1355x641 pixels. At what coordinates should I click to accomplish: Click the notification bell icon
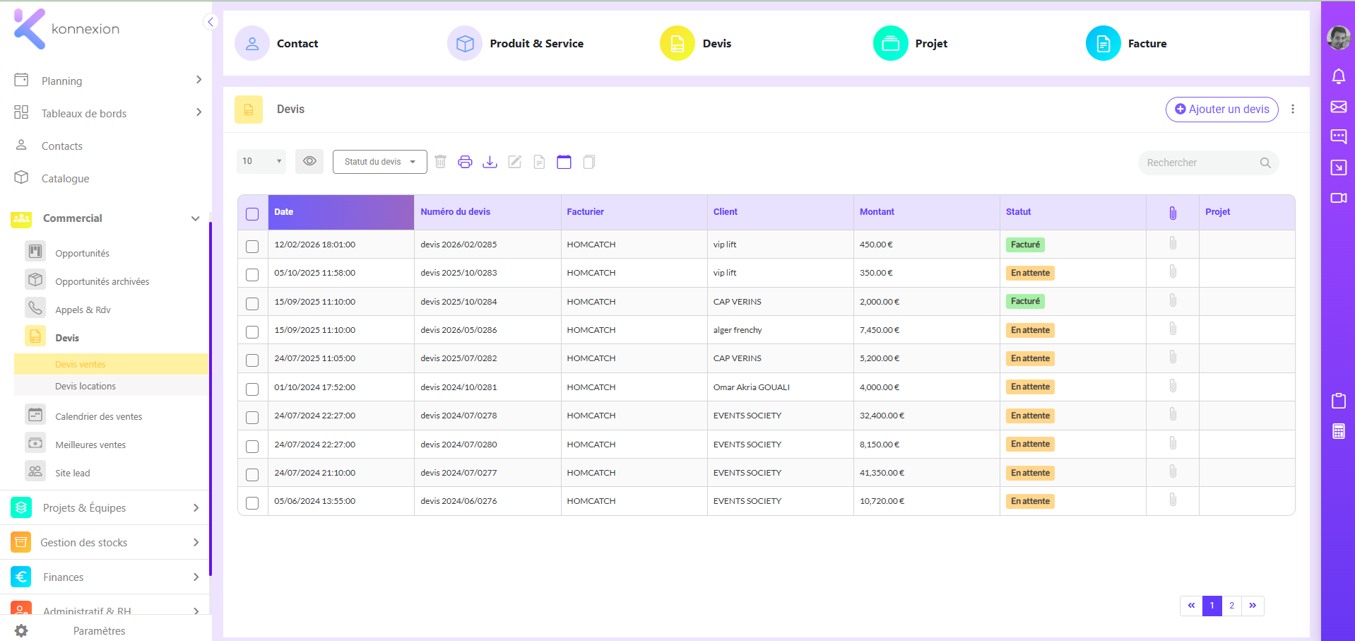pos(1338,76)
